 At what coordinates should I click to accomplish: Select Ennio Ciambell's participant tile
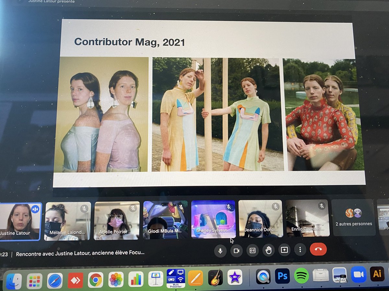click(x=308, y=218)
